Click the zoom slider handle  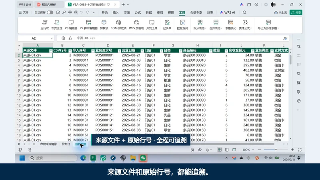276,150
